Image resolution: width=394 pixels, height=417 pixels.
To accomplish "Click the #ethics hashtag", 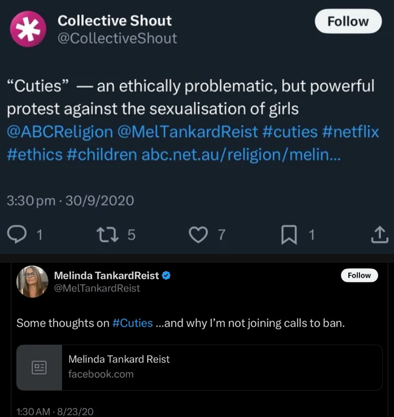I will point(35,155).
